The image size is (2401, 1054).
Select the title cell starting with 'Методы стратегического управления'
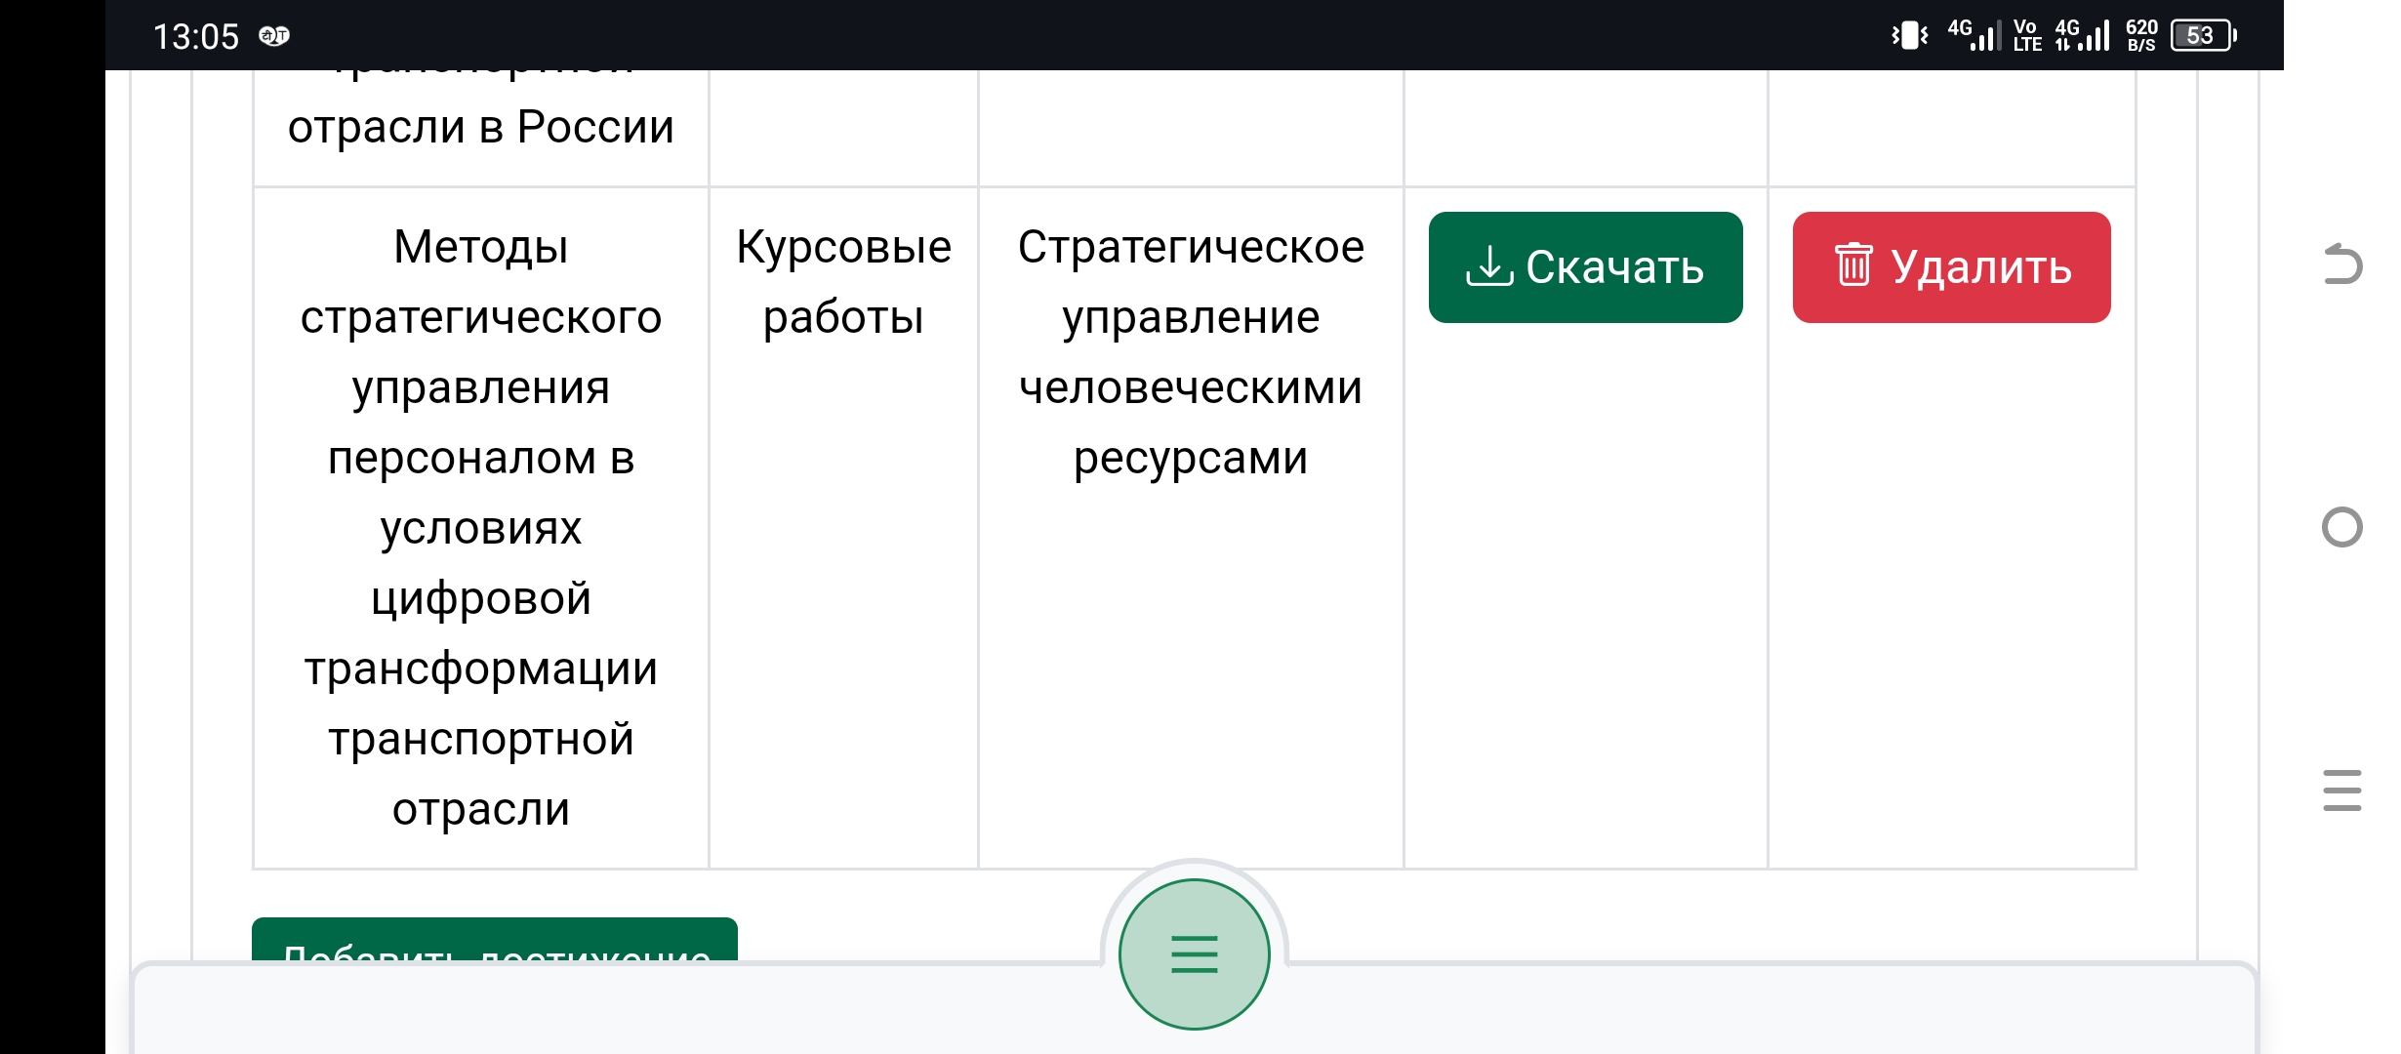481,528
